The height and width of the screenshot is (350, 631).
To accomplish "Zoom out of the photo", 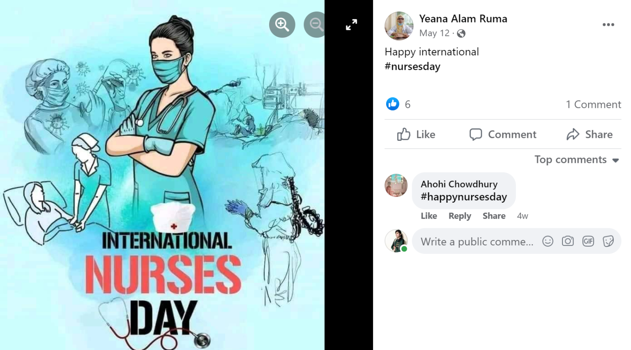I will (x=315, y=25).
